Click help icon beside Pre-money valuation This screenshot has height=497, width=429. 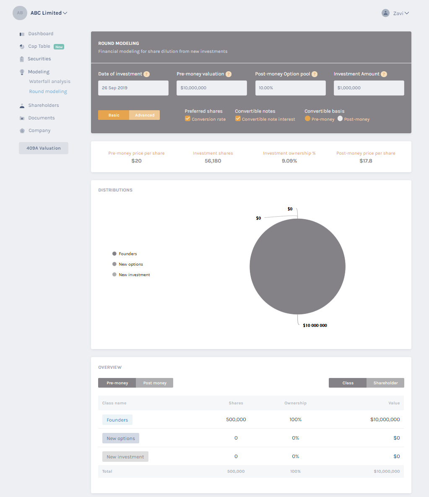pos(229,74)
